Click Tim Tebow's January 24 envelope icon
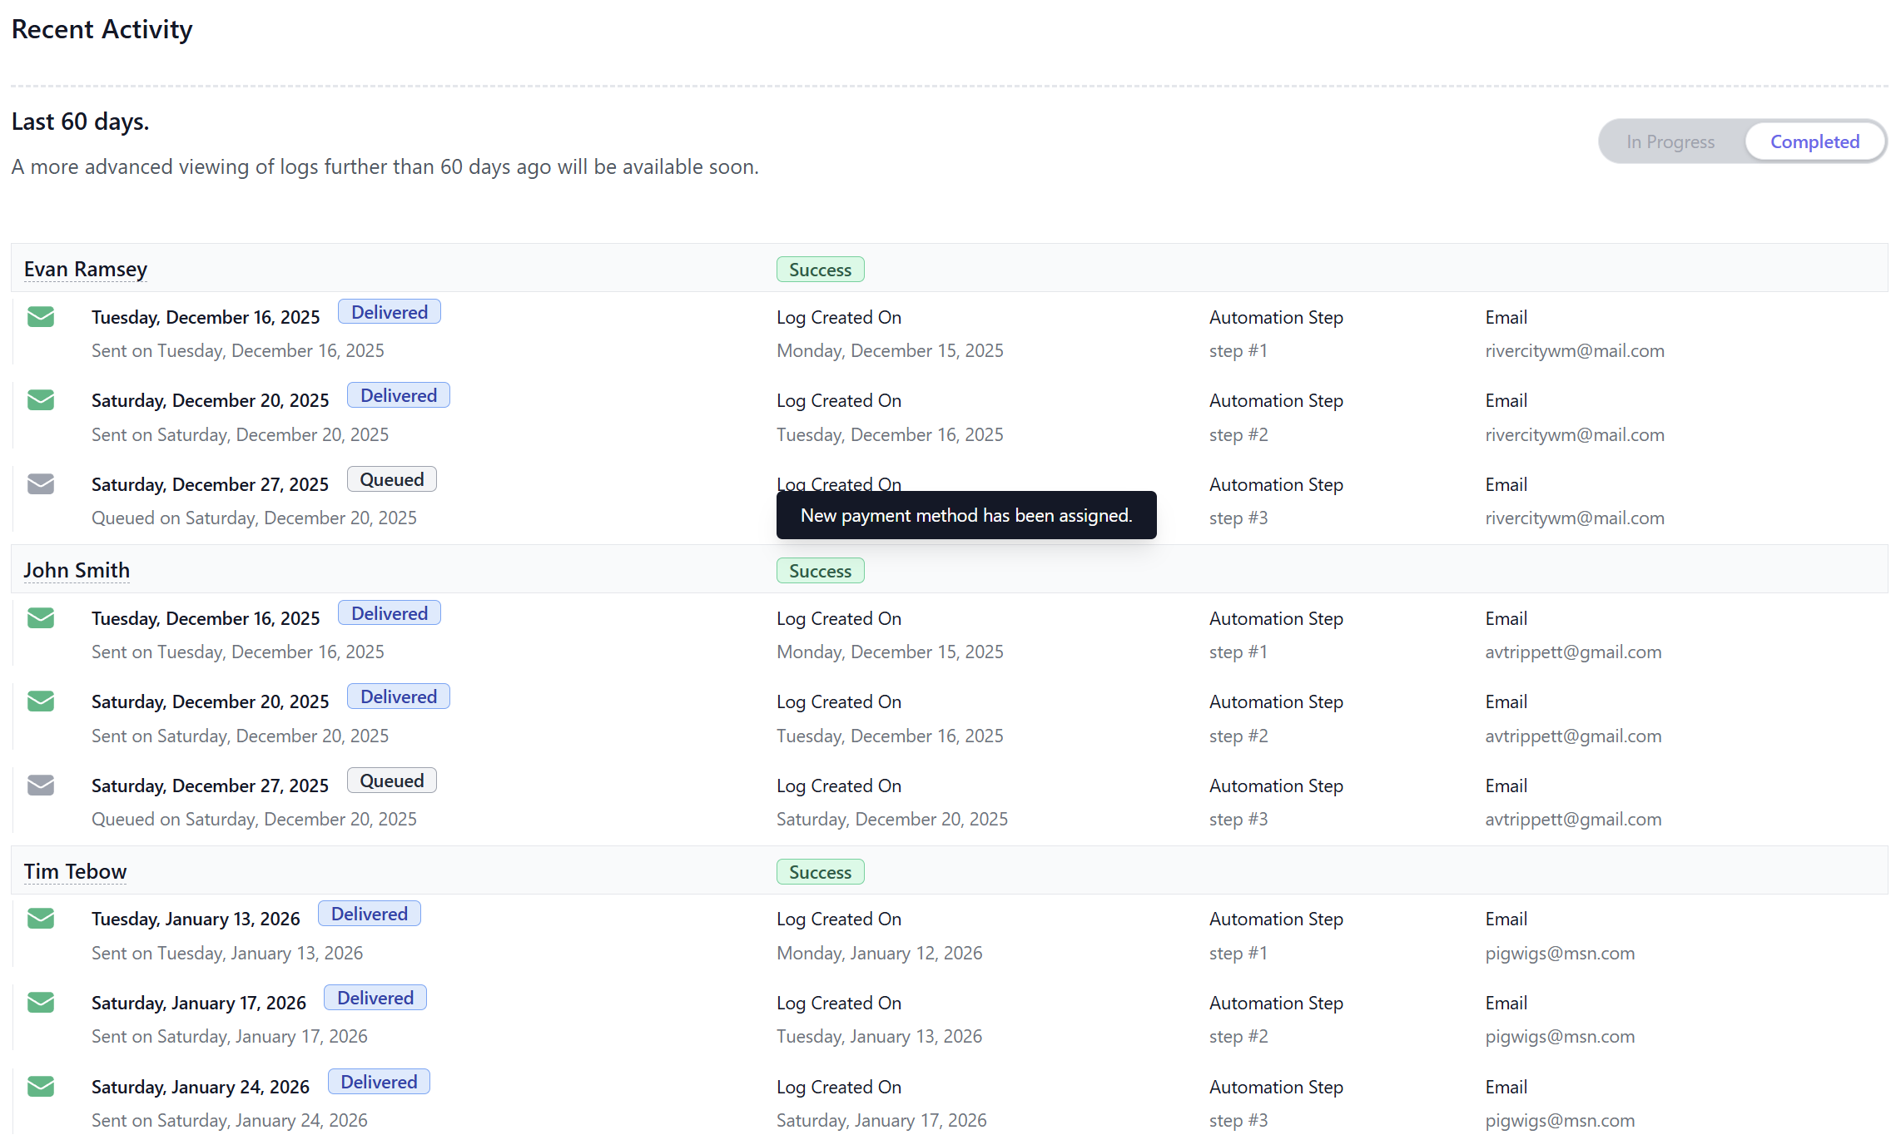 (x=41, y=1087)
